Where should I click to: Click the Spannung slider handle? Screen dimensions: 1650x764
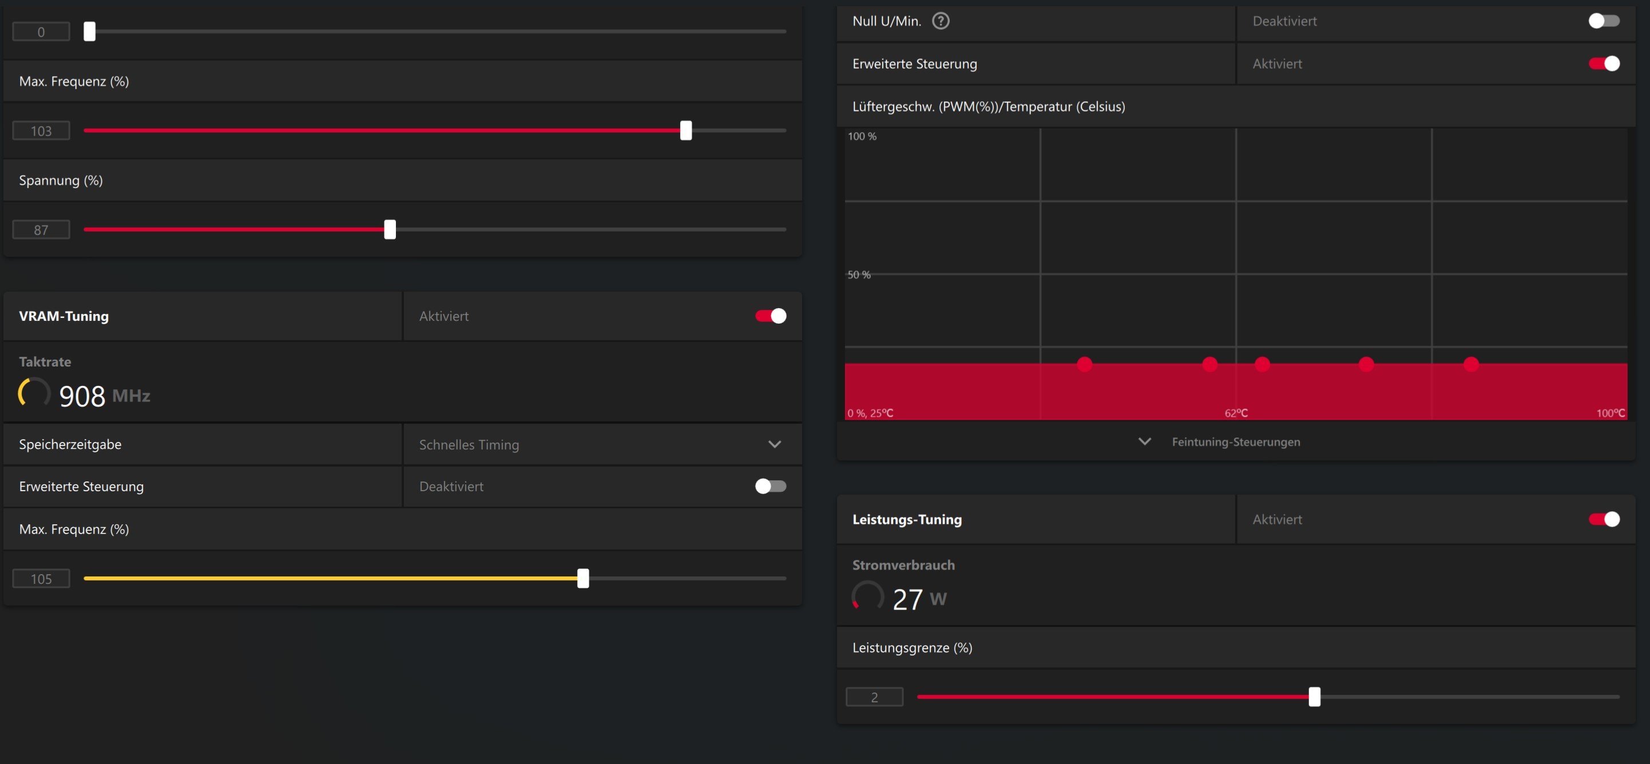click(x=390, y=229)
